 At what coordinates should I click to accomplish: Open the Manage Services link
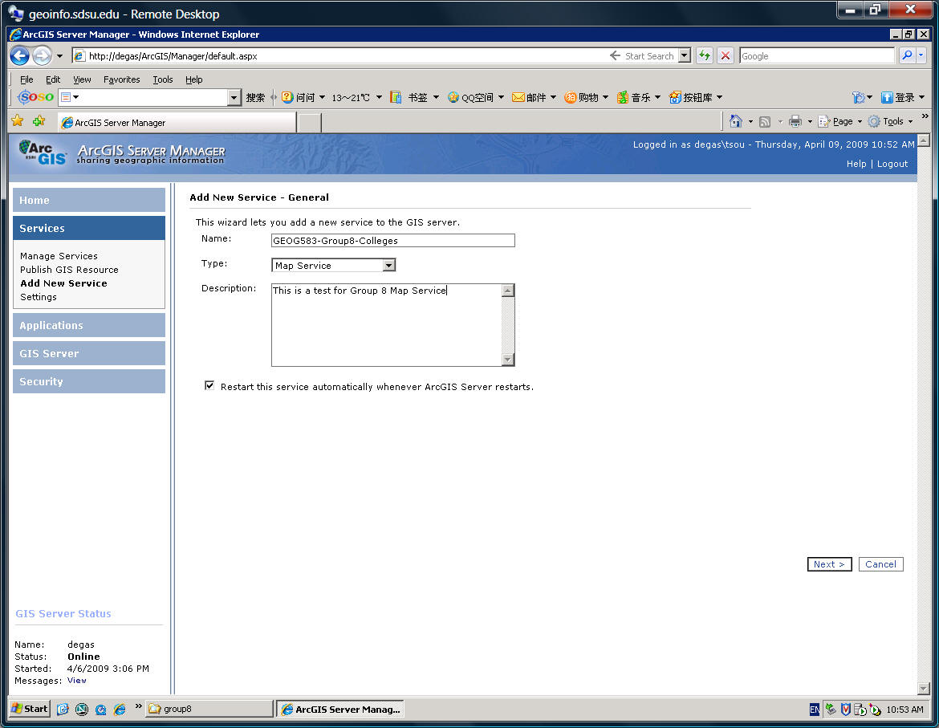pyautogui.click(x=59, y=255)
